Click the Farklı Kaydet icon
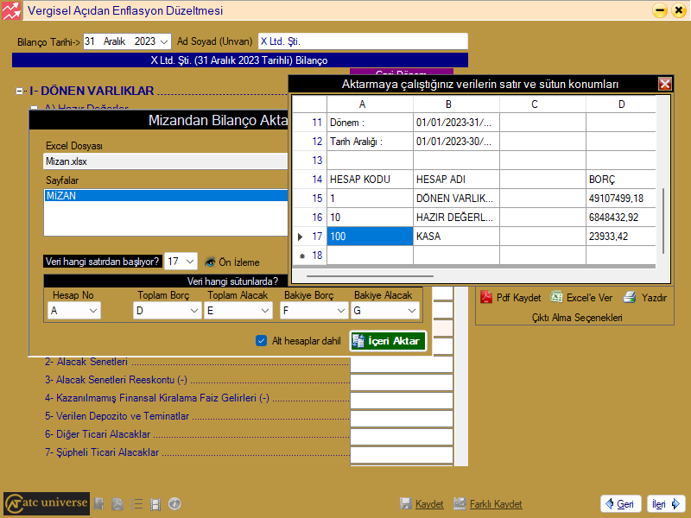 (x=460, y=503)
